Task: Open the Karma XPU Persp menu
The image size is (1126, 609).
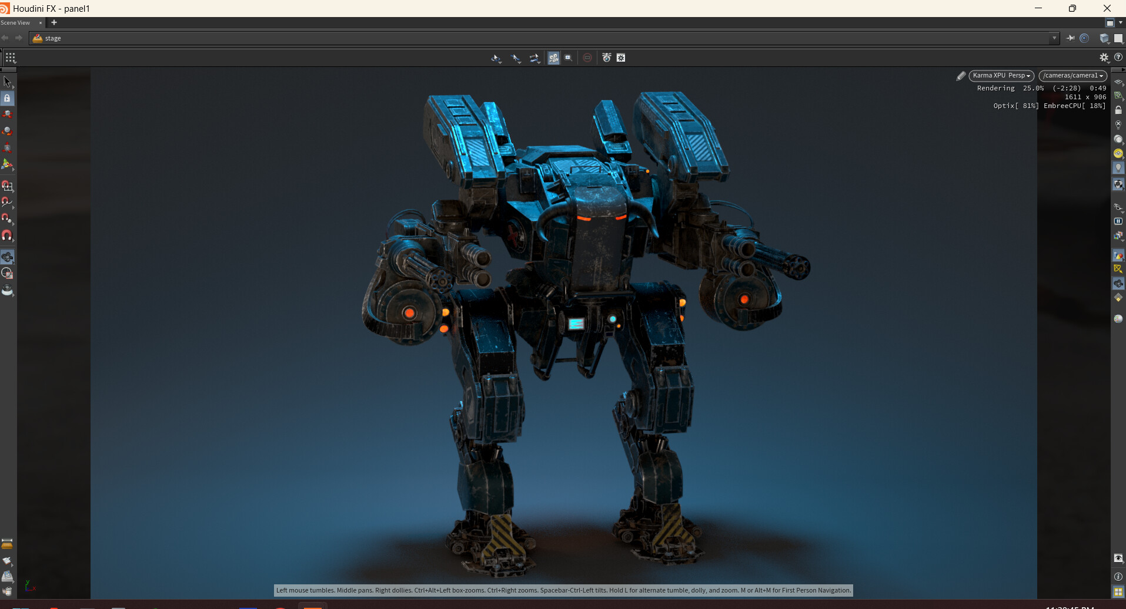Action: pos(1001,76)
